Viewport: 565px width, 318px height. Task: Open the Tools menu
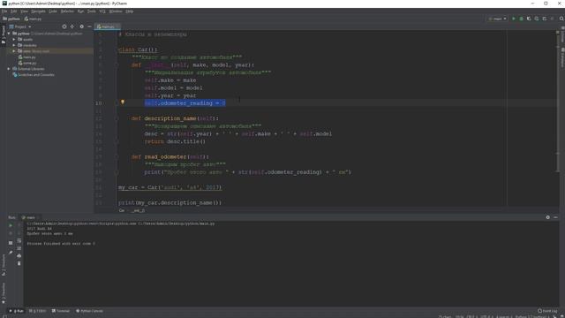(x=92, y=11)
